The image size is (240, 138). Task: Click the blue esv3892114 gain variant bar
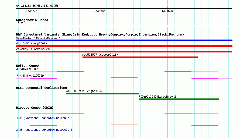(x=124, y=40)
